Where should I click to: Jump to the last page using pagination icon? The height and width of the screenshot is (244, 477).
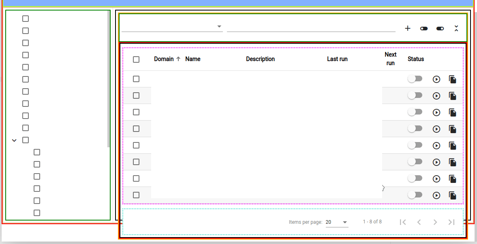click(451, 222)
